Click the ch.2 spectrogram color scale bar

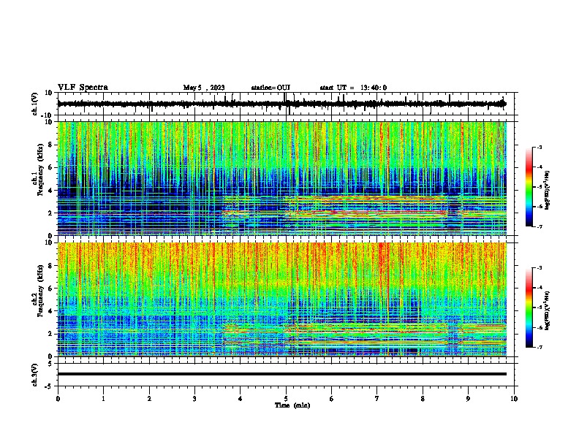529,307
